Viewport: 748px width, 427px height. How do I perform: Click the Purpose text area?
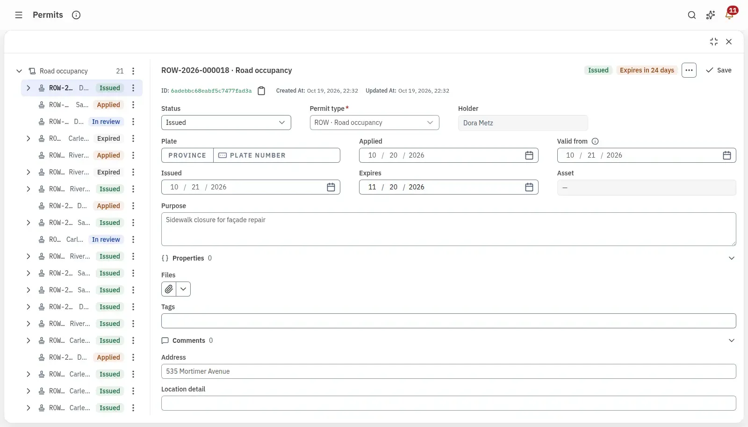pyautogui.click(x=449, y=229)
